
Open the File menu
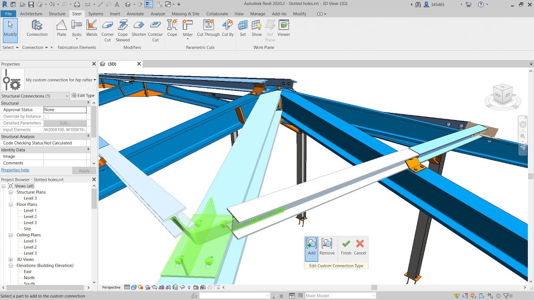[8, 14]
